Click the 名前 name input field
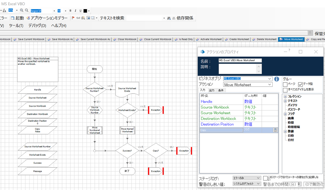325x190 pixels. click(x=240, y=60)
